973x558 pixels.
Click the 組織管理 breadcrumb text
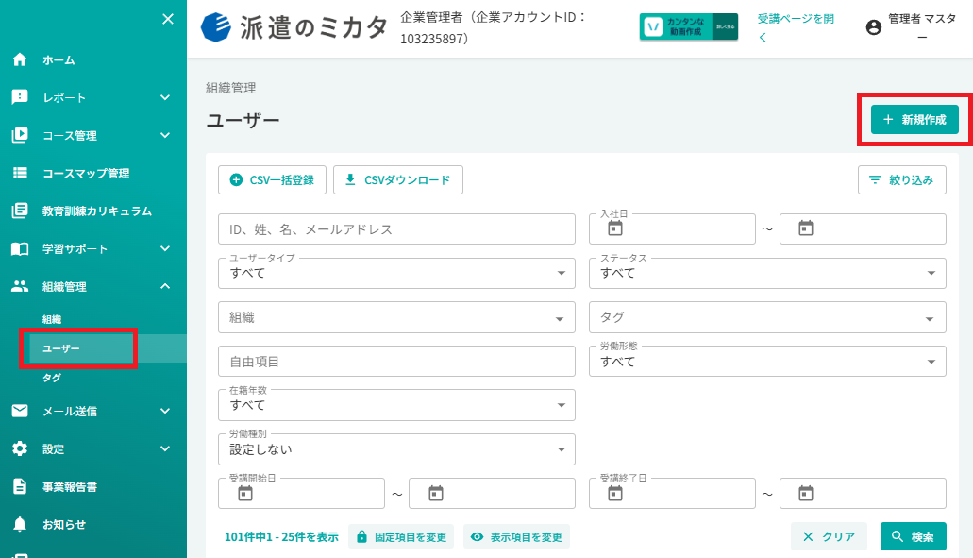(231, 88)
